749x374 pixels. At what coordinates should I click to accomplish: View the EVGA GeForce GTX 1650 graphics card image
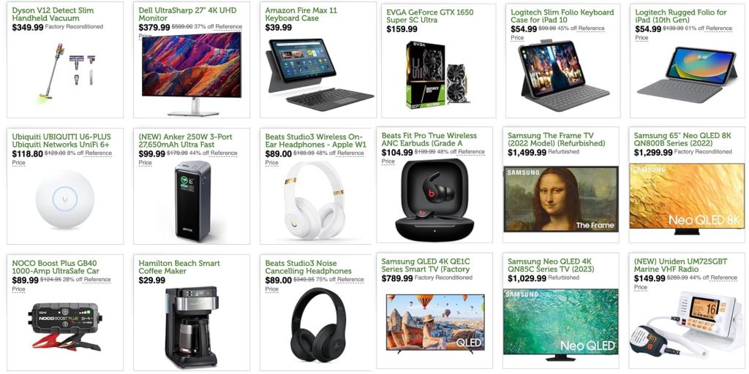pos(437,75)
